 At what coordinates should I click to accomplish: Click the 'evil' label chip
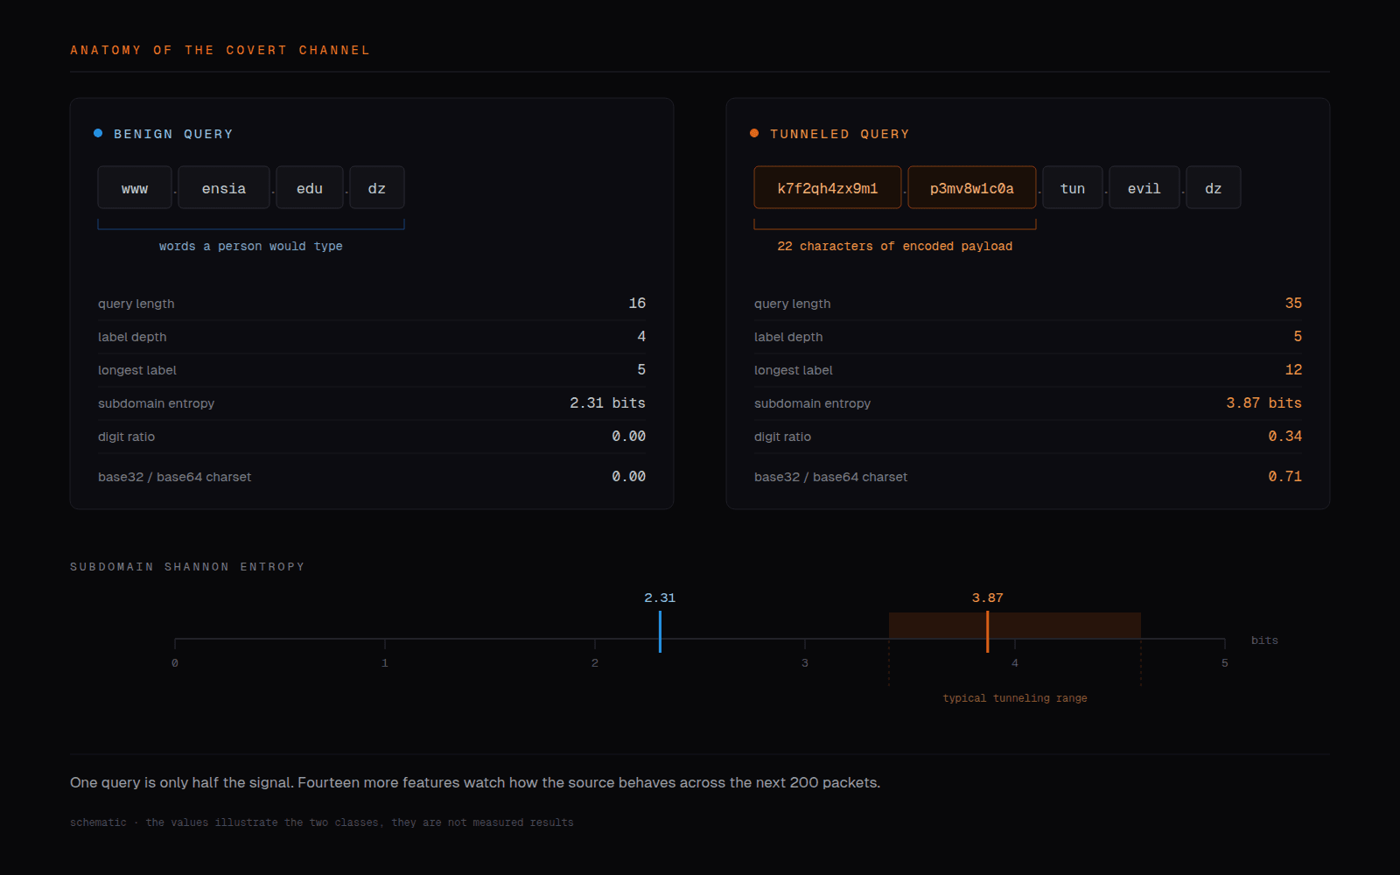coord(1144,188)
